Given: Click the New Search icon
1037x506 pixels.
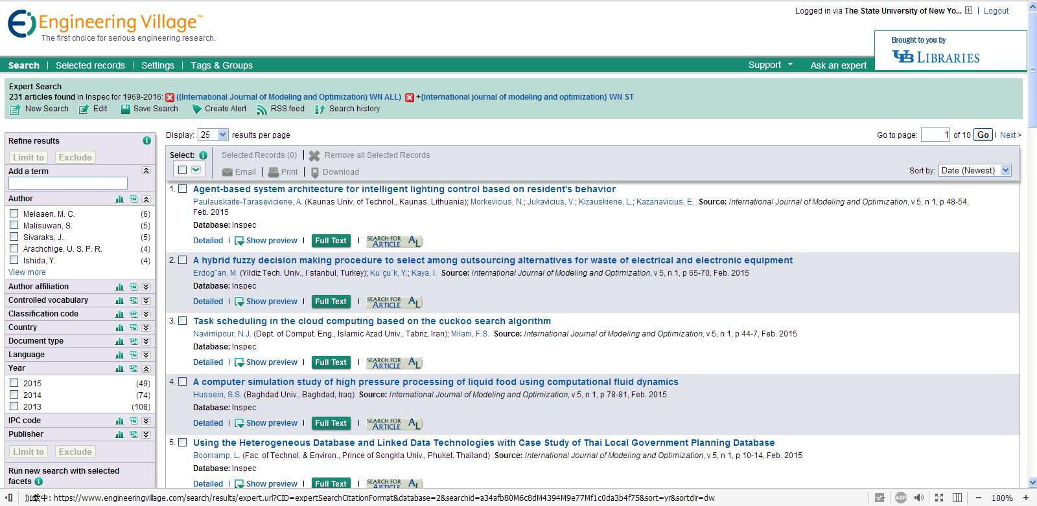Looking at the screenshot, I should (15, 109).
